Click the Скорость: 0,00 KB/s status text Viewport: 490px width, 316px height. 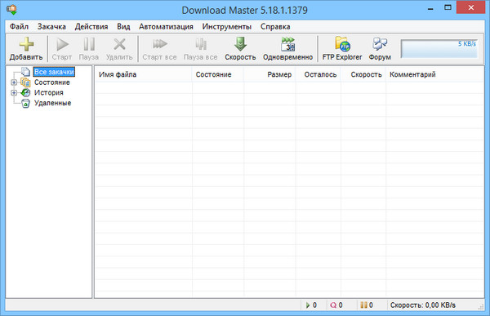coord(423,305)
